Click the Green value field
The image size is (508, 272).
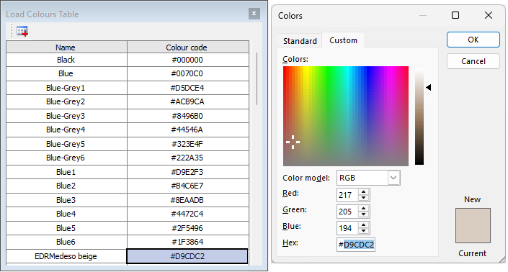point(347,212)
